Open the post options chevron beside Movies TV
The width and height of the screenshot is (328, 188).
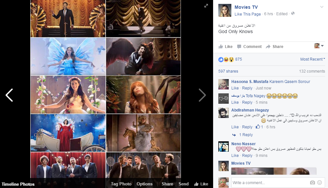pyautogui.click(x=322, y=7)
